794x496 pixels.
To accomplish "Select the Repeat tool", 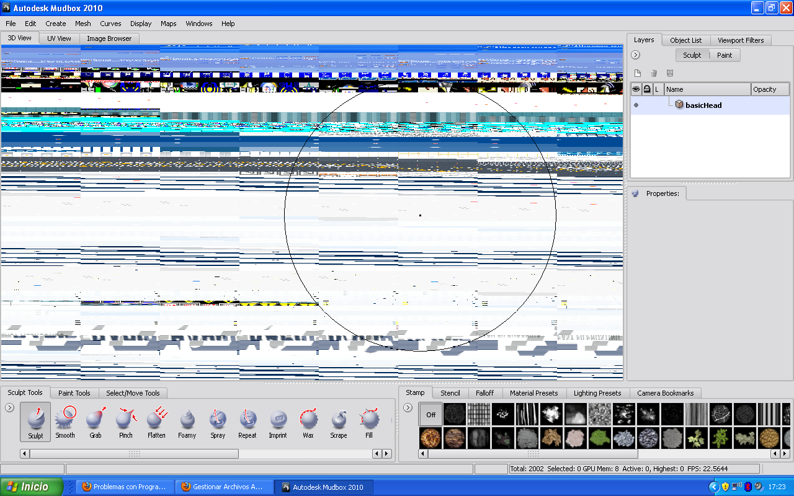I will coord(248,422).
